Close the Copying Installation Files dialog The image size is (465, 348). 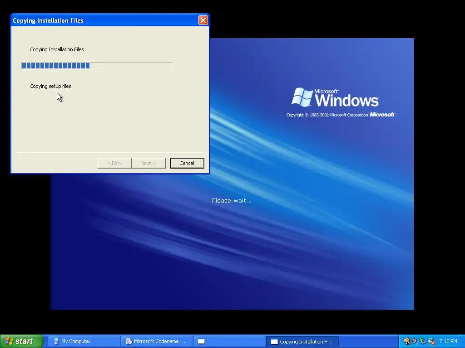203,20
